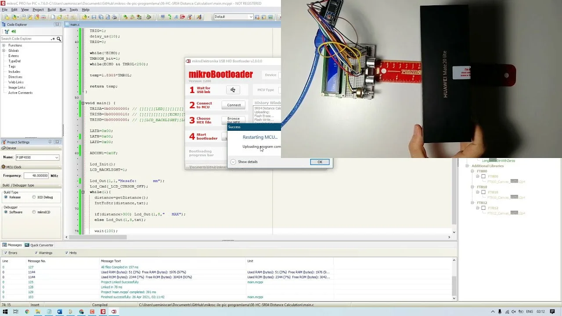Image resolution: width=562 pixels, height=316 pixels.
Task: Check the FT800 library checkbox
Action: pyautogui.click(x=483, y=176)
